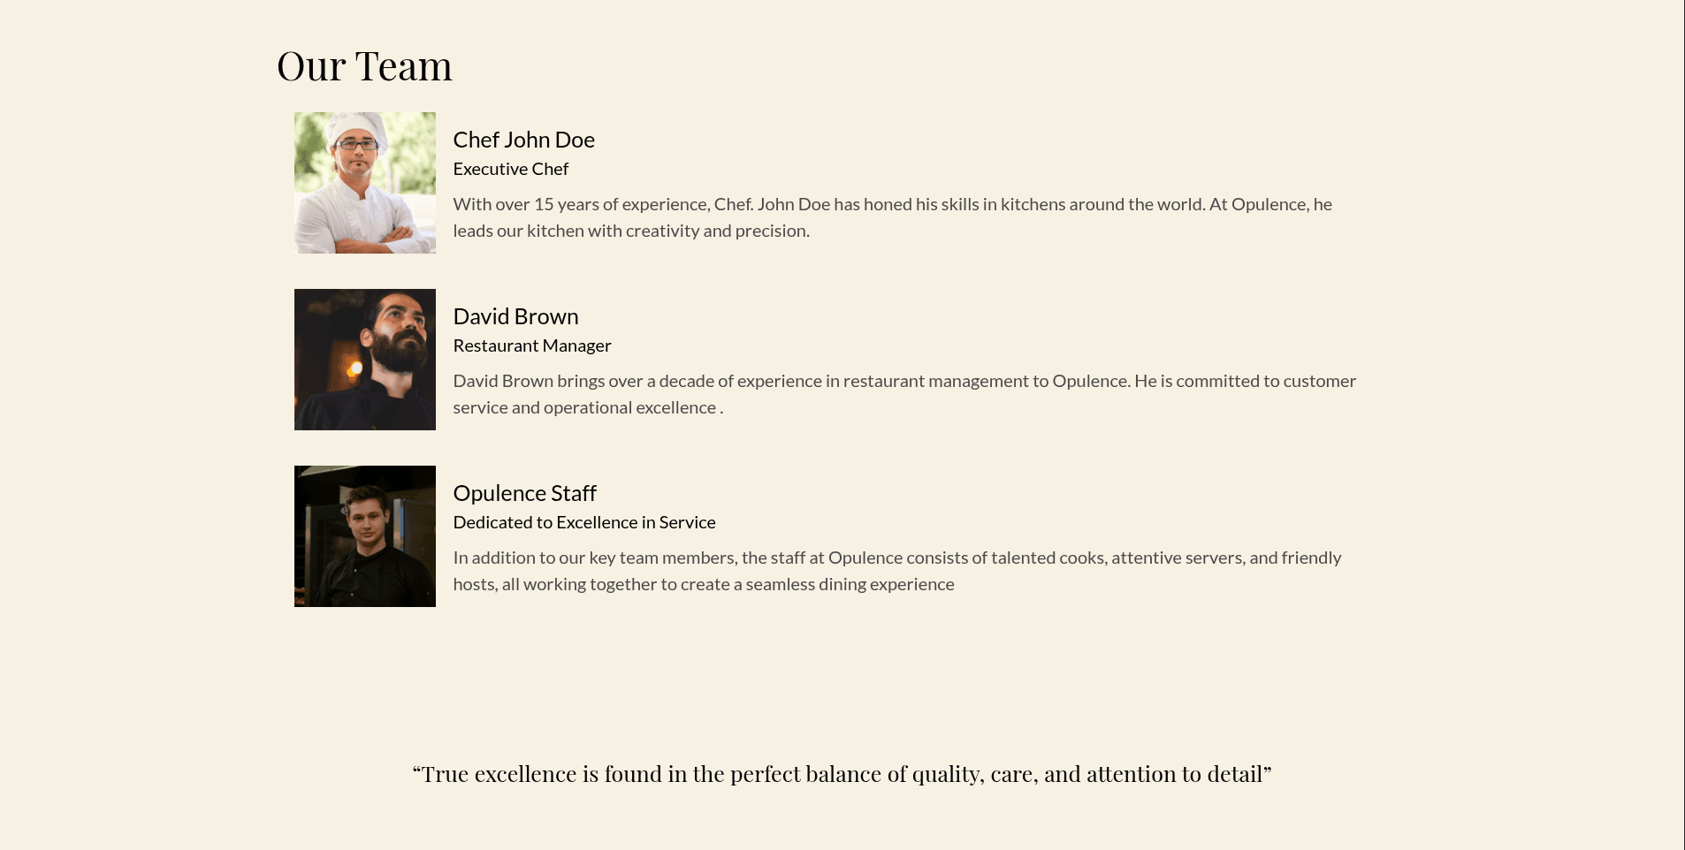Click the 'Restaurant Manager' job title
1685x850 pixels.
pos(531,345)
